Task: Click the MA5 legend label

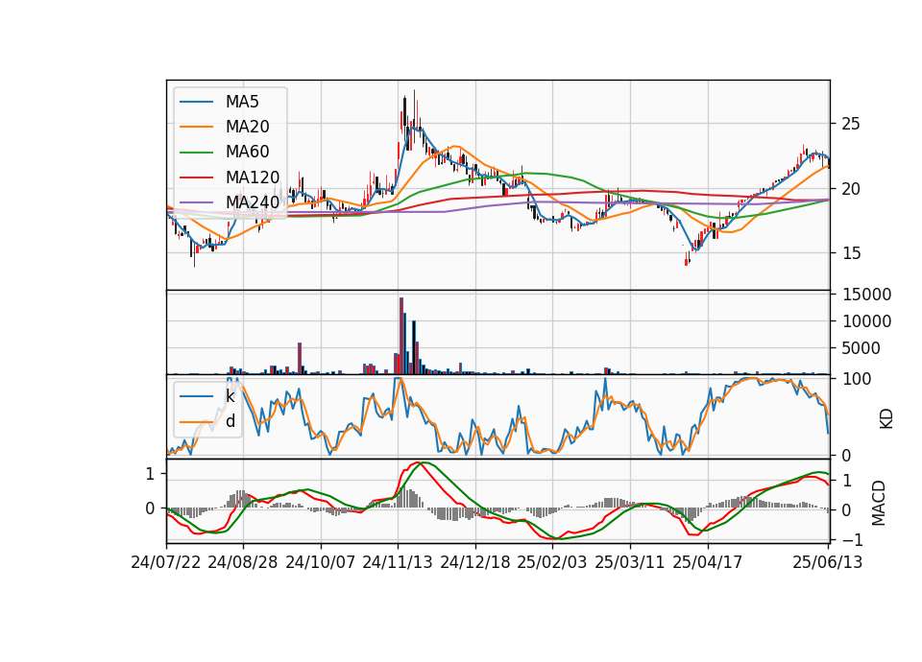Action: click(x=242, y=102)
